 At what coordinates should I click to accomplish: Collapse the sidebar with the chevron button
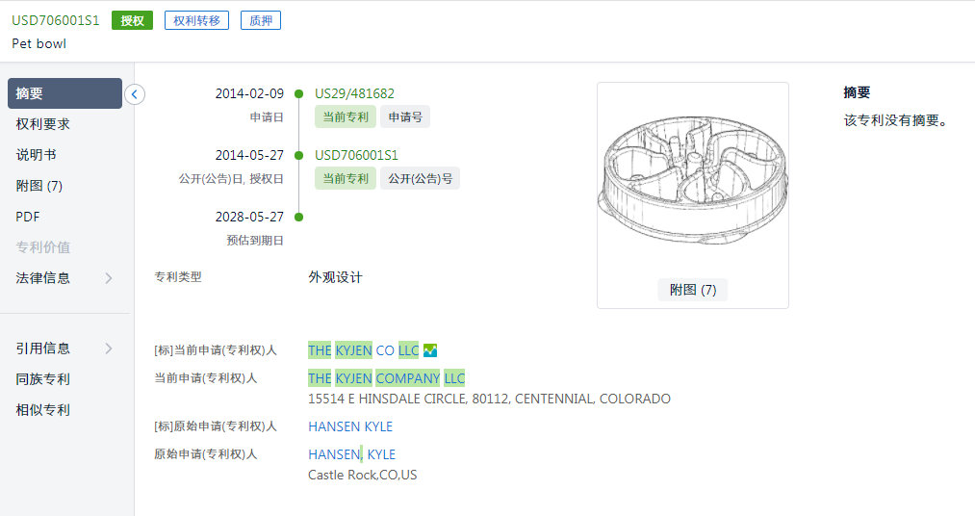[135, 94]
